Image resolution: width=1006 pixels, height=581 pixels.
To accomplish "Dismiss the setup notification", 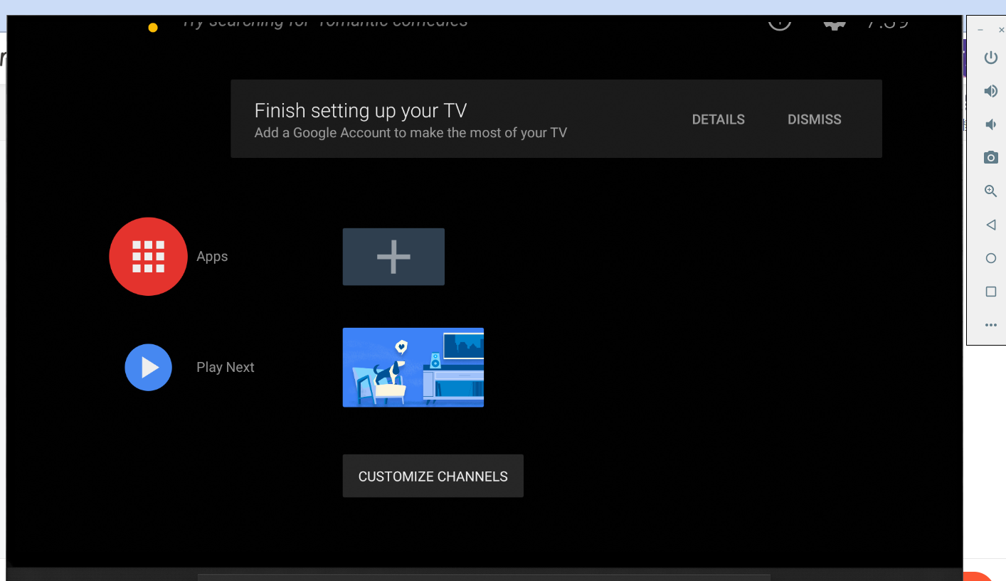I will [x=815, y=119].
